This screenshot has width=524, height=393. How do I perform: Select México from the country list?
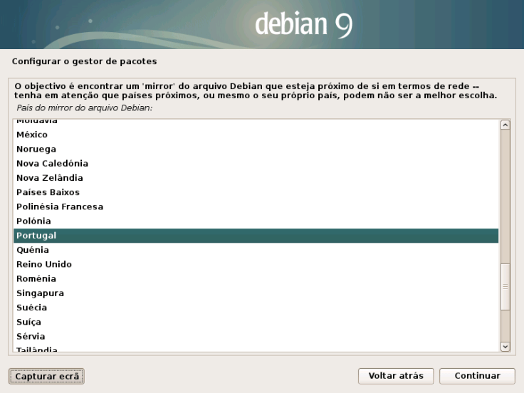(32, 135)
